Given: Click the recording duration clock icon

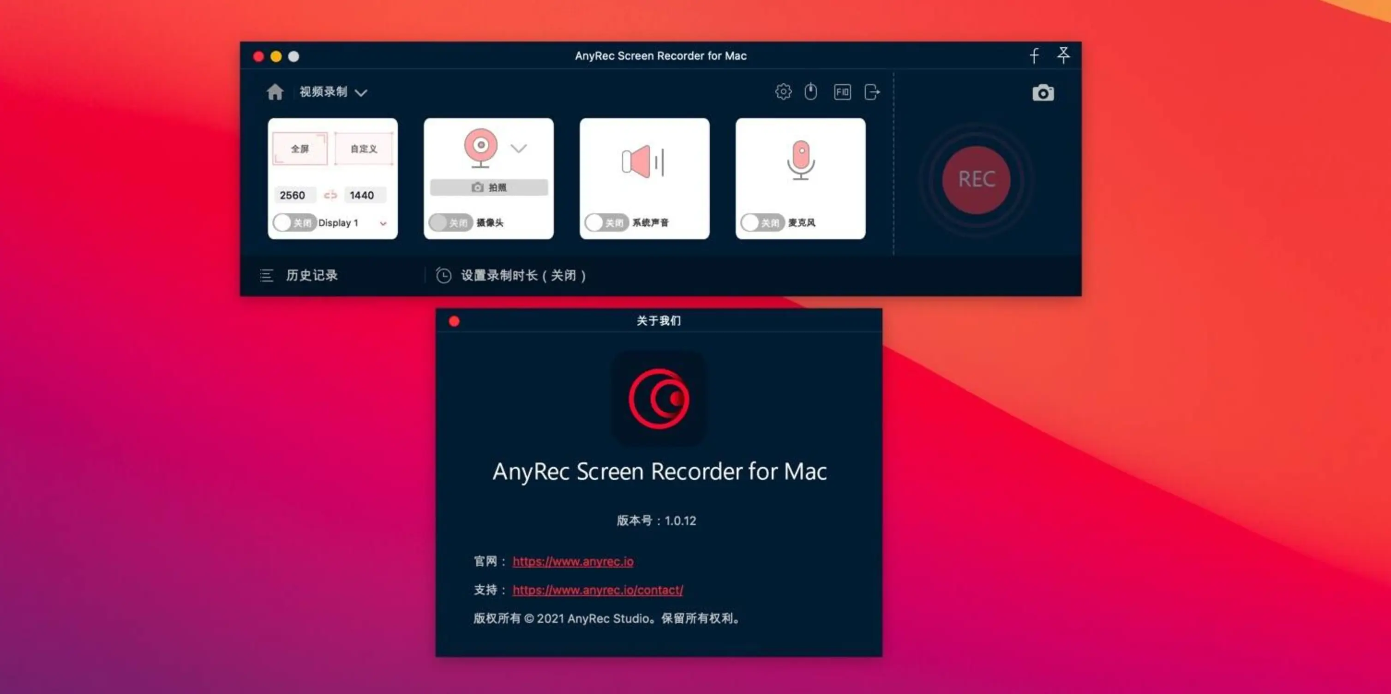Looking at the screenshot, I should click(444, 275).
